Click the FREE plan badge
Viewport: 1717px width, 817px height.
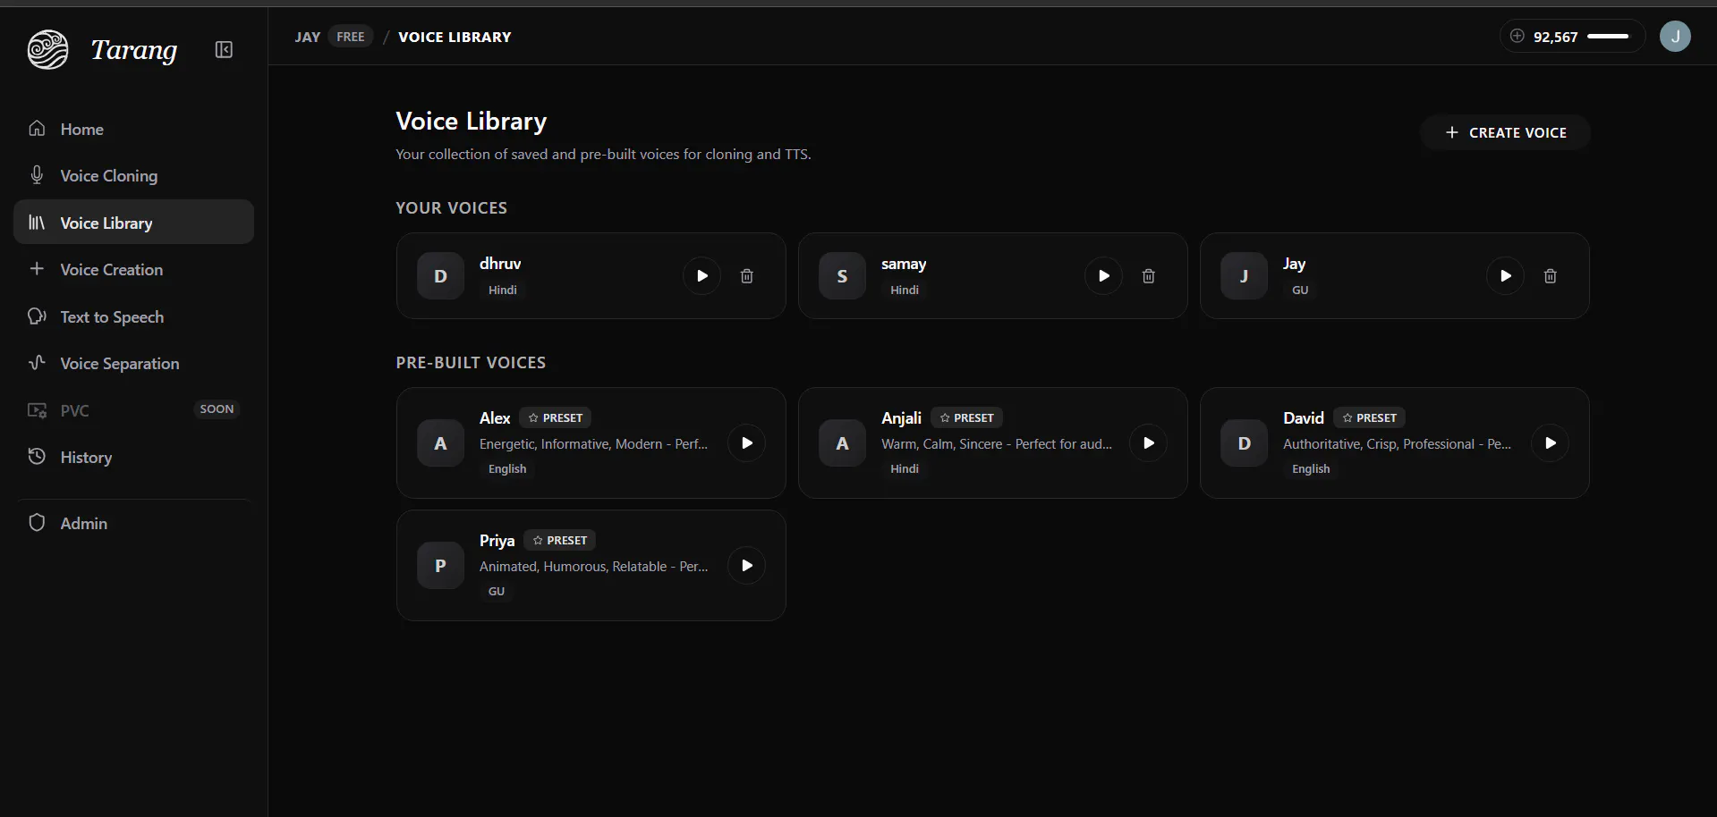coord(351,37)
